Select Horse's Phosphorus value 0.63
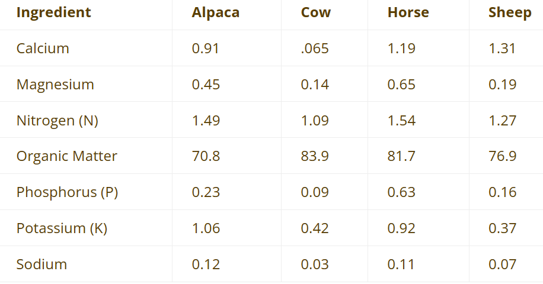 [401, 192]
